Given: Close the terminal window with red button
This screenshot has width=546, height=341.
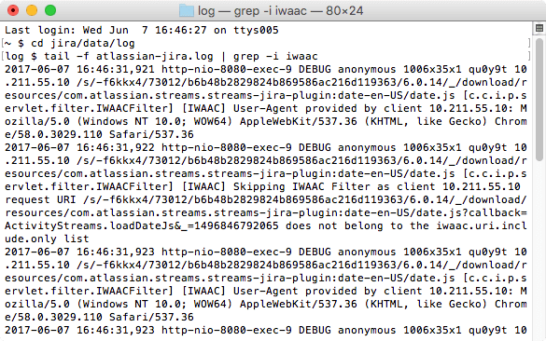Looking at the screenshot, I should pyautogui.click(x=13, y=10).
